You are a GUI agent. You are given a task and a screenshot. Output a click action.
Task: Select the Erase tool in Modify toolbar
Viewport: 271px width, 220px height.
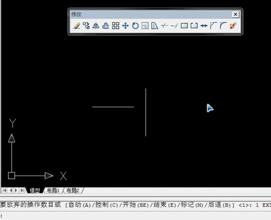[x=76, y=25]
